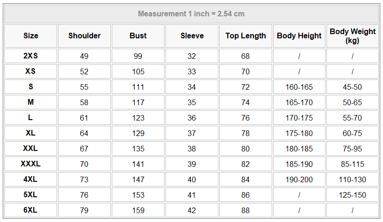Click top length value 80 for XXL
The height and width of the screenshot is (222, 383).
pyautogui.click(x=246, y=149)
